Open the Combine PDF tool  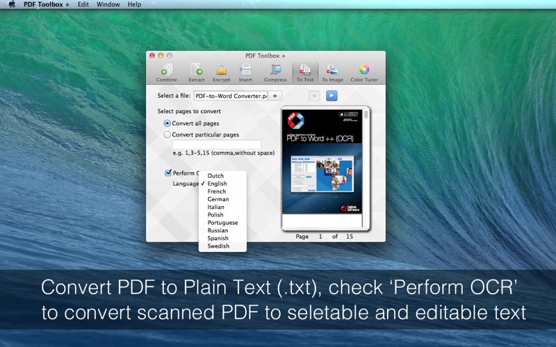pyautogui.click(x=166, y=73)
